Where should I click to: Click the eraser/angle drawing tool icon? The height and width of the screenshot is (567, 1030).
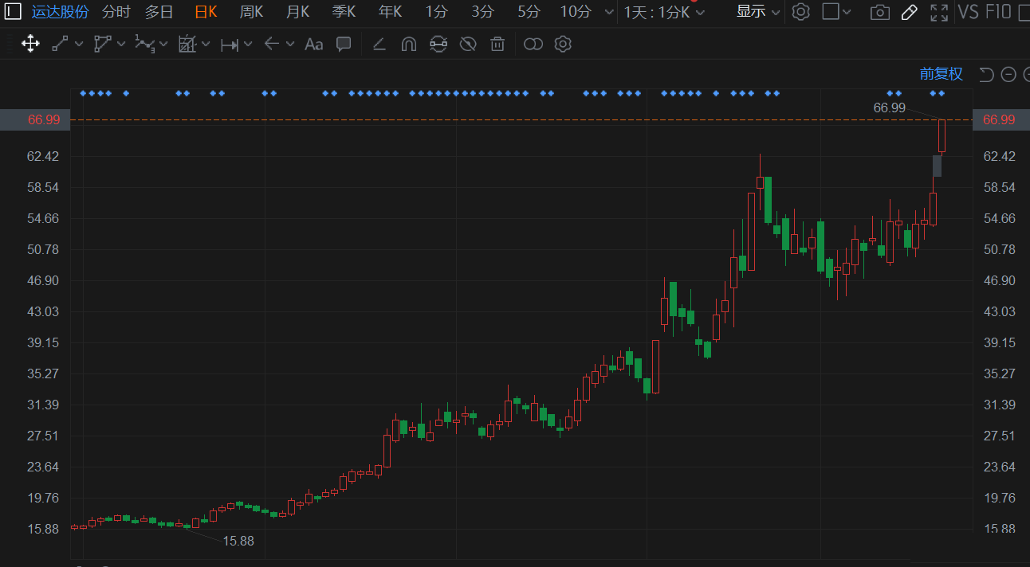pos(379,44)
